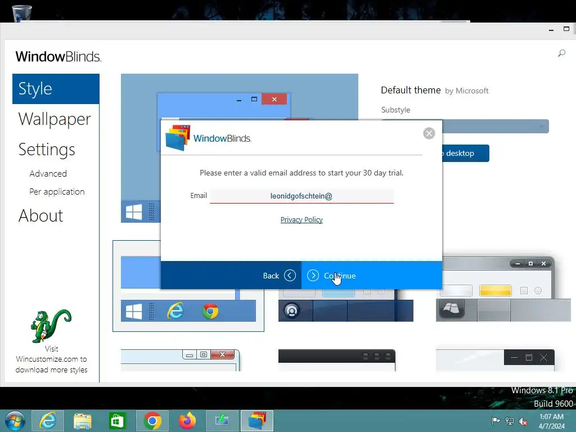
Task: Open the Recycle Bin on desktop
Action: coord(21,13)
